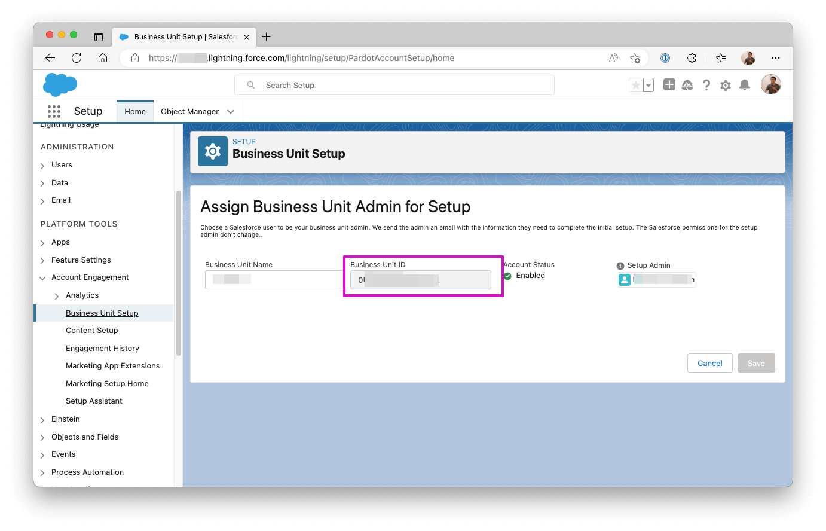The image size is (826, 531).
Task: Click the Business Unit Name field
Action: click(x=274, y=280)
